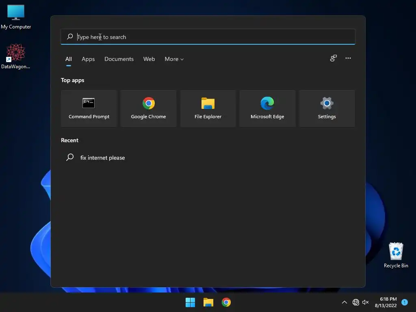Switch to the Documents search tab
Viewport: 416px width, 312px height.
tap(119, 59)
